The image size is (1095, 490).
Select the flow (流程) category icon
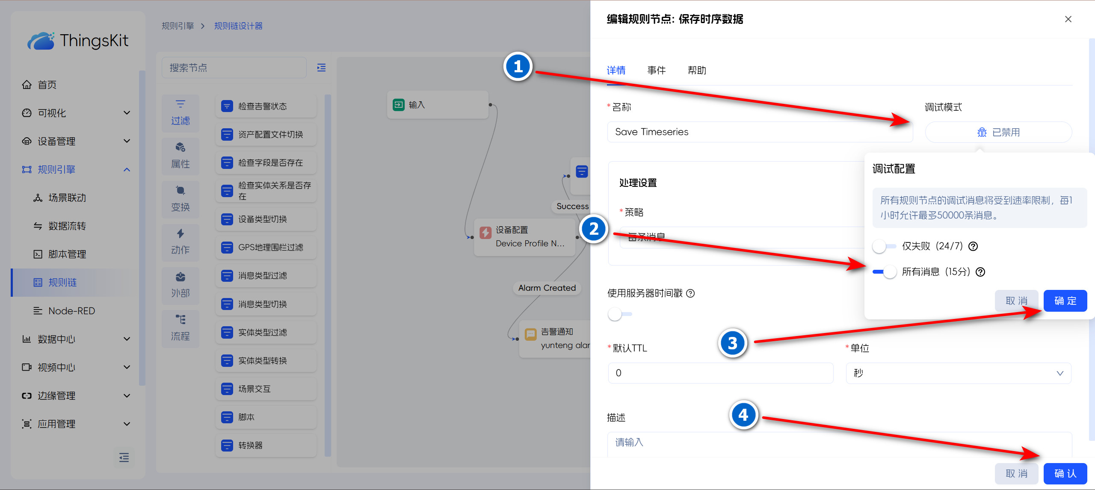180,320
